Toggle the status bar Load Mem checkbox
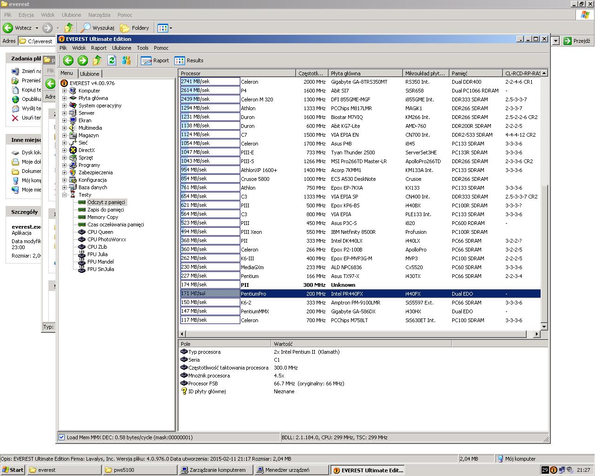595x476 pixels. click(x=61, y=437)
